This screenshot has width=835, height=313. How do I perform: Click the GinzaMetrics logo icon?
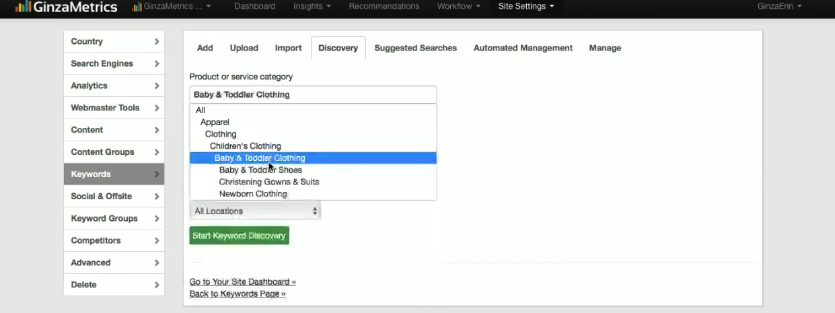(22, 7)
